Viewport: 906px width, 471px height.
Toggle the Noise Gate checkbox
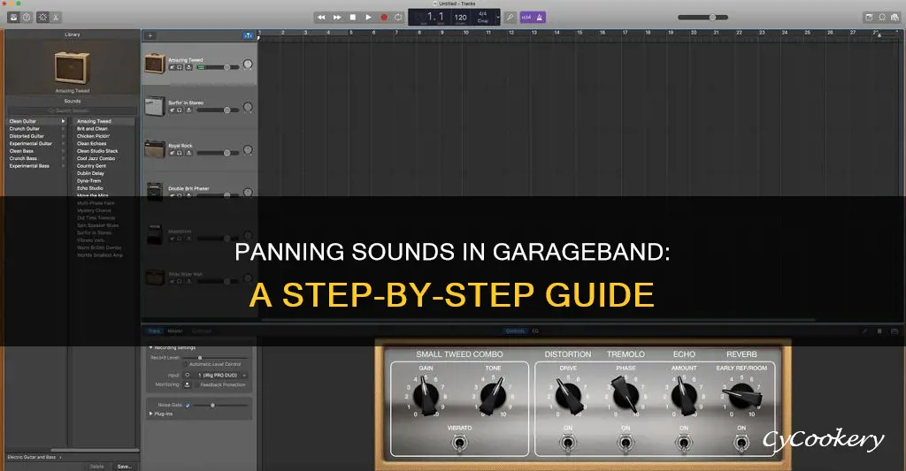point(188,406)
